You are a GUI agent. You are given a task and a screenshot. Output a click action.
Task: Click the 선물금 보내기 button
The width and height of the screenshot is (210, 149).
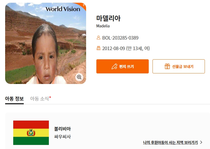point(178,66)
